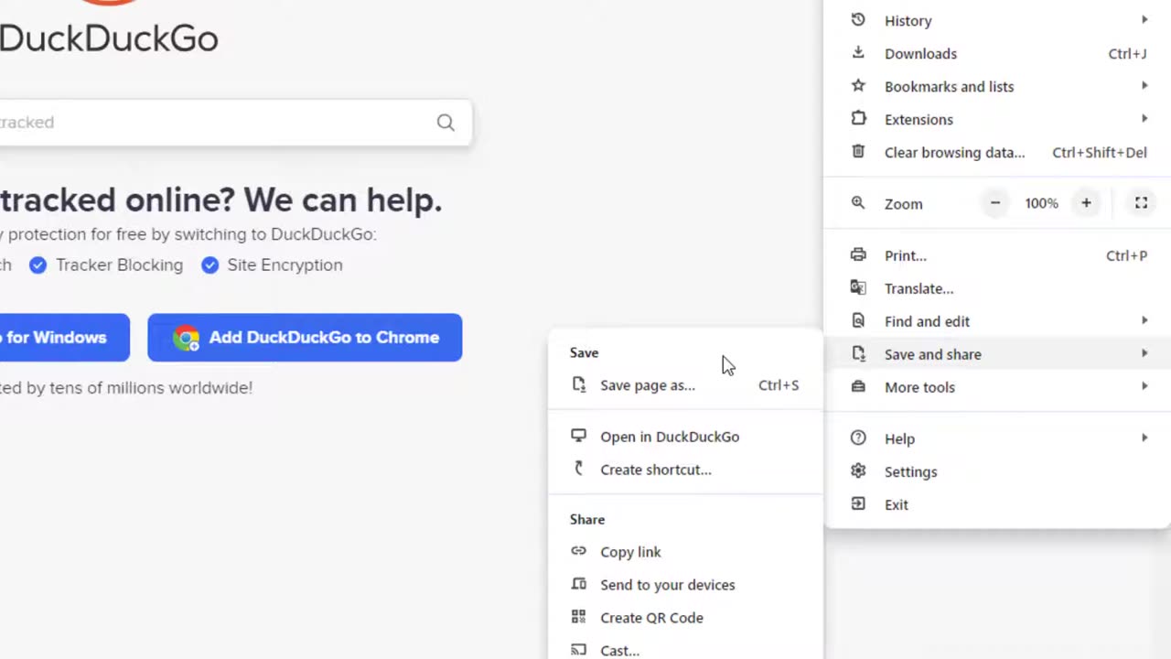Image resolution: width=1171 pixels, height=659 pixels.
Task: Click the Clear browsing data trash icon
Action: 858,152
